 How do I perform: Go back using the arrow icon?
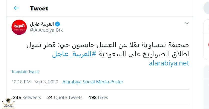click(x=17, y=8)
